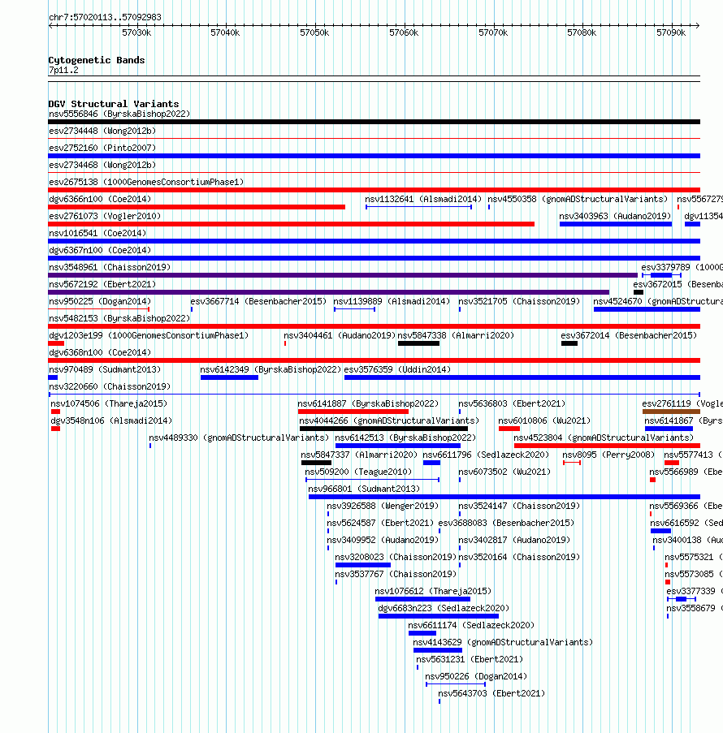This screenshot has width=723, height=733.
Task: Click nsv950225 (Dogan2014) label
Action: (x=100, y=301)
